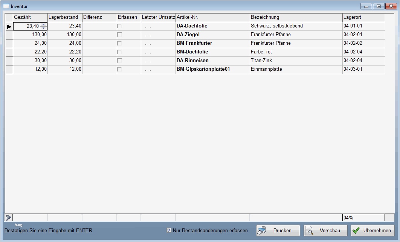Toggle Erfassen checkbox for DA-Dachfolie

click(119, 26)
